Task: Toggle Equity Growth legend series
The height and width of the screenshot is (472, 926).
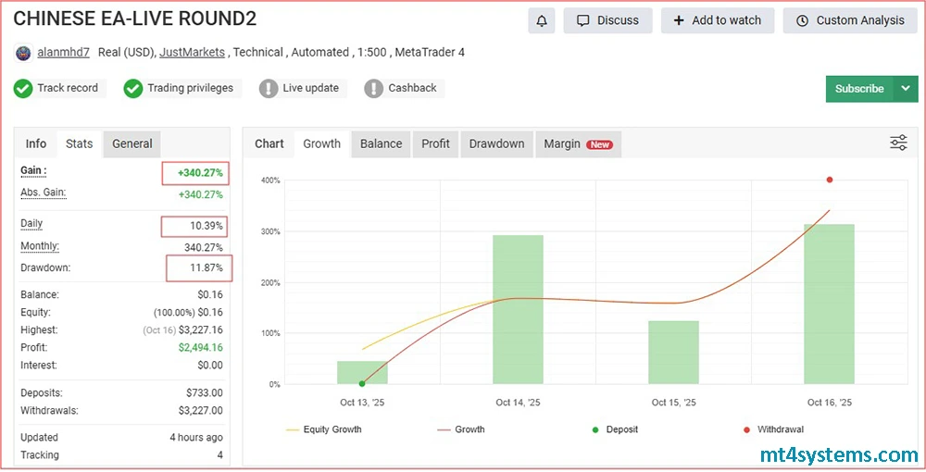Action: click(x=324, y=429)
